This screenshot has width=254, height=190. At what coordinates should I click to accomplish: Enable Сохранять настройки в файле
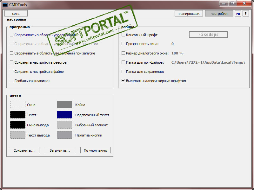click(x=11, y=72)
